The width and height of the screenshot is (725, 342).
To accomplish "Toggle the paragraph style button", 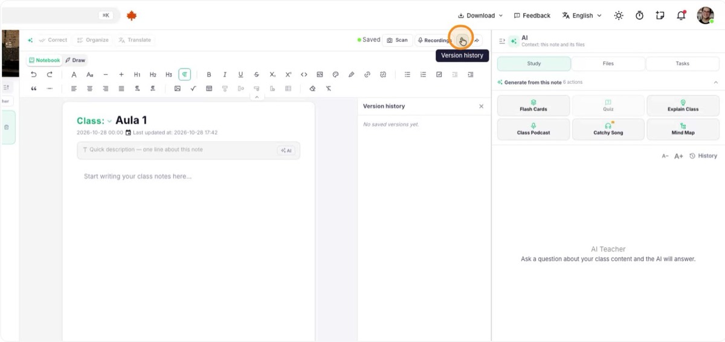I will [x=185, y=75].
